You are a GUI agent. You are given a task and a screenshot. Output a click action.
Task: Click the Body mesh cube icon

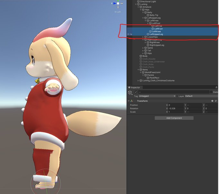[x=141, y=56]
